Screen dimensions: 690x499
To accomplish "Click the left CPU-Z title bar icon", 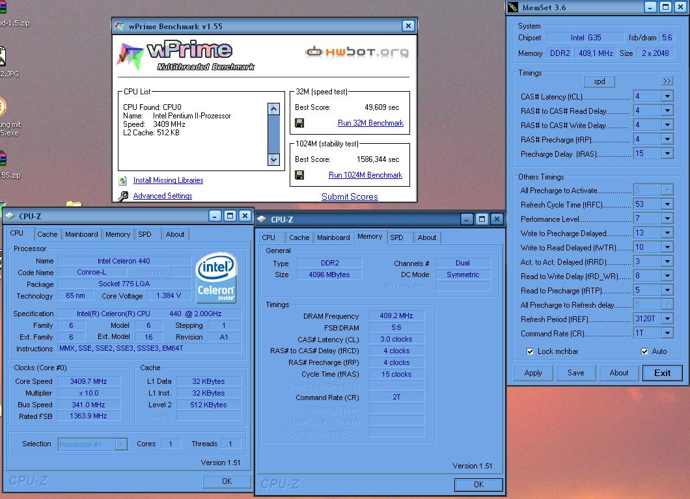I will (x=10, y=216).
